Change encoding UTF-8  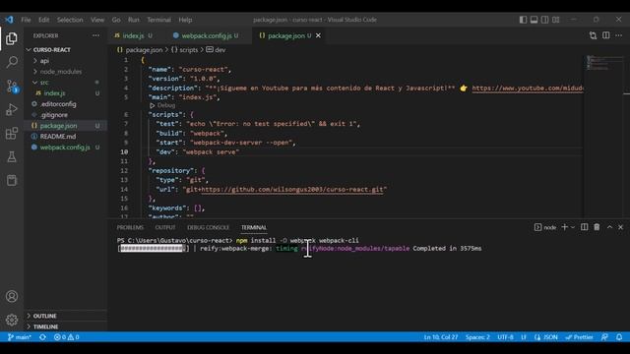pyautogui.click(x=505, y=337)
